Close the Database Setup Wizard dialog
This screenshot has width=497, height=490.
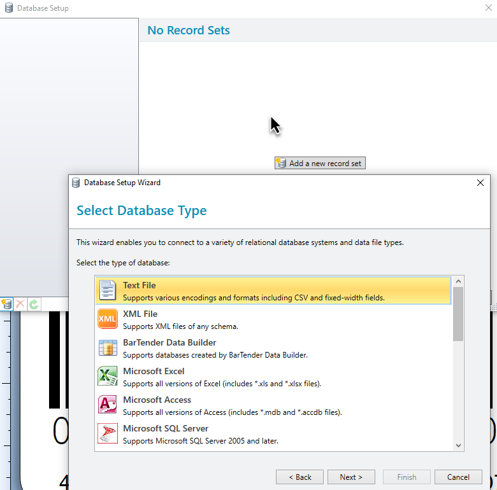pos(480,183)
